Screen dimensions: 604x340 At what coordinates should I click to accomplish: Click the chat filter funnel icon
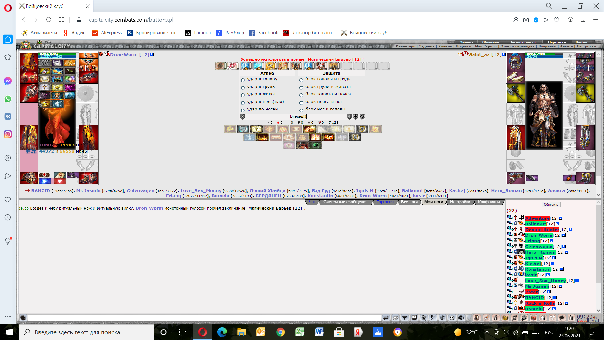405,318
